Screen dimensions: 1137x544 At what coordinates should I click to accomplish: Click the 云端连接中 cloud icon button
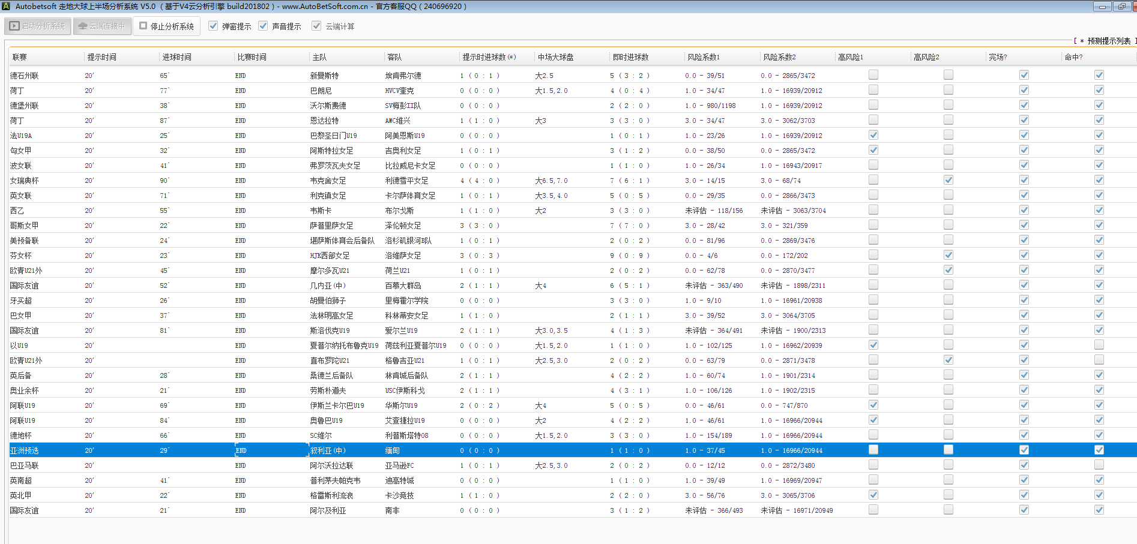tap(102, 26)
